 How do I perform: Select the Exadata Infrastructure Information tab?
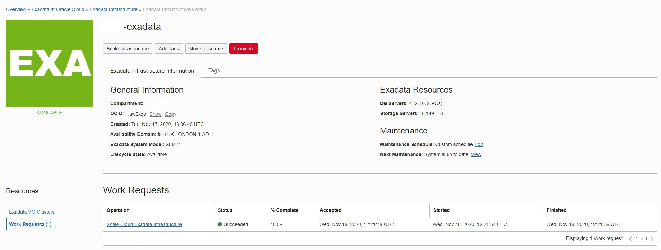152,71
